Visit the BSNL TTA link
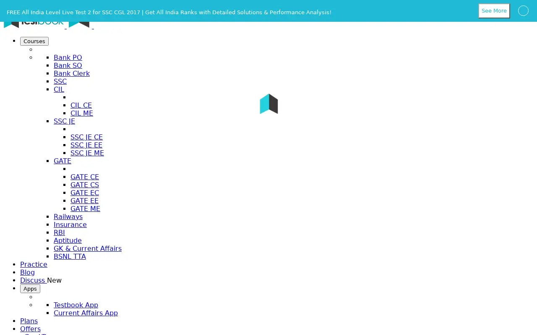The height and width of the screenshot is (335, 537). click(70, 256)
